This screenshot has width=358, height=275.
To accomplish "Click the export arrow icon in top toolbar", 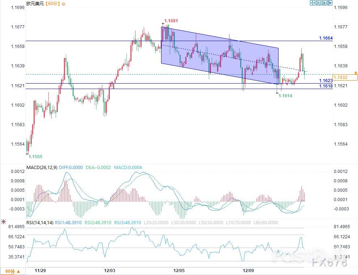I will click(329, 3).
